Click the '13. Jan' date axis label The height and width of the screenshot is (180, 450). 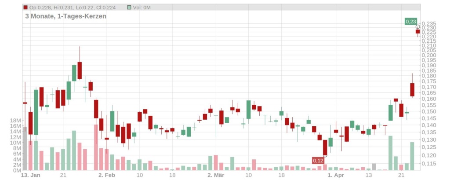(31, 175)
